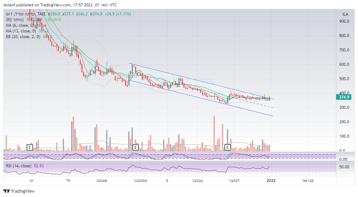Viewport: 358px width, 197px height.
Task: Click the 500.0 price axis label
Action: tap(344, 78)
